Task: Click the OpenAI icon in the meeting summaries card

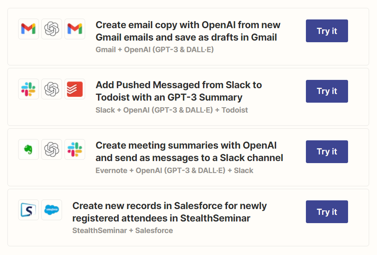Action: pos(52,149)
